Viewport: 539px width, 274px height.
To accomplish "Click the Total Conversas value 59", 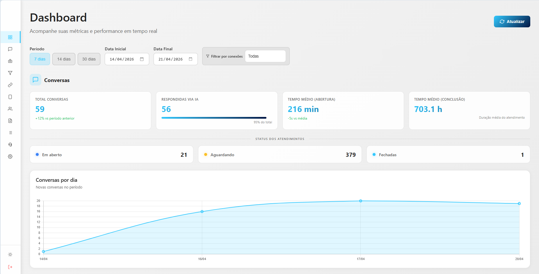I will [x=40, y=109].
